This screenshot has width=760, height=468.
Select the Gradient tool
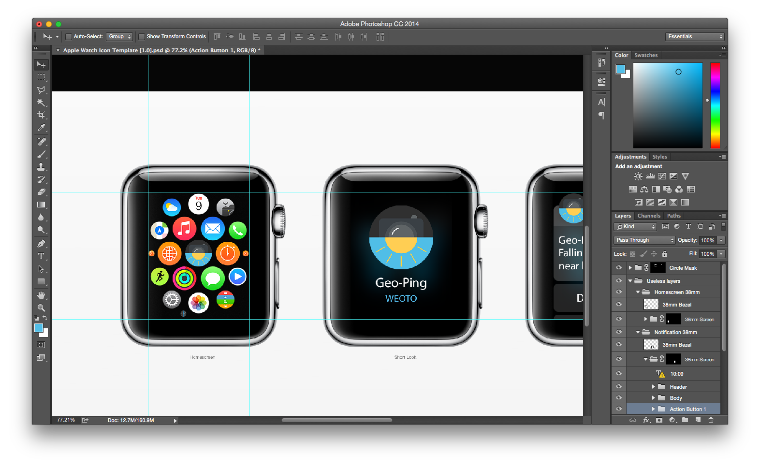point(41,205)
